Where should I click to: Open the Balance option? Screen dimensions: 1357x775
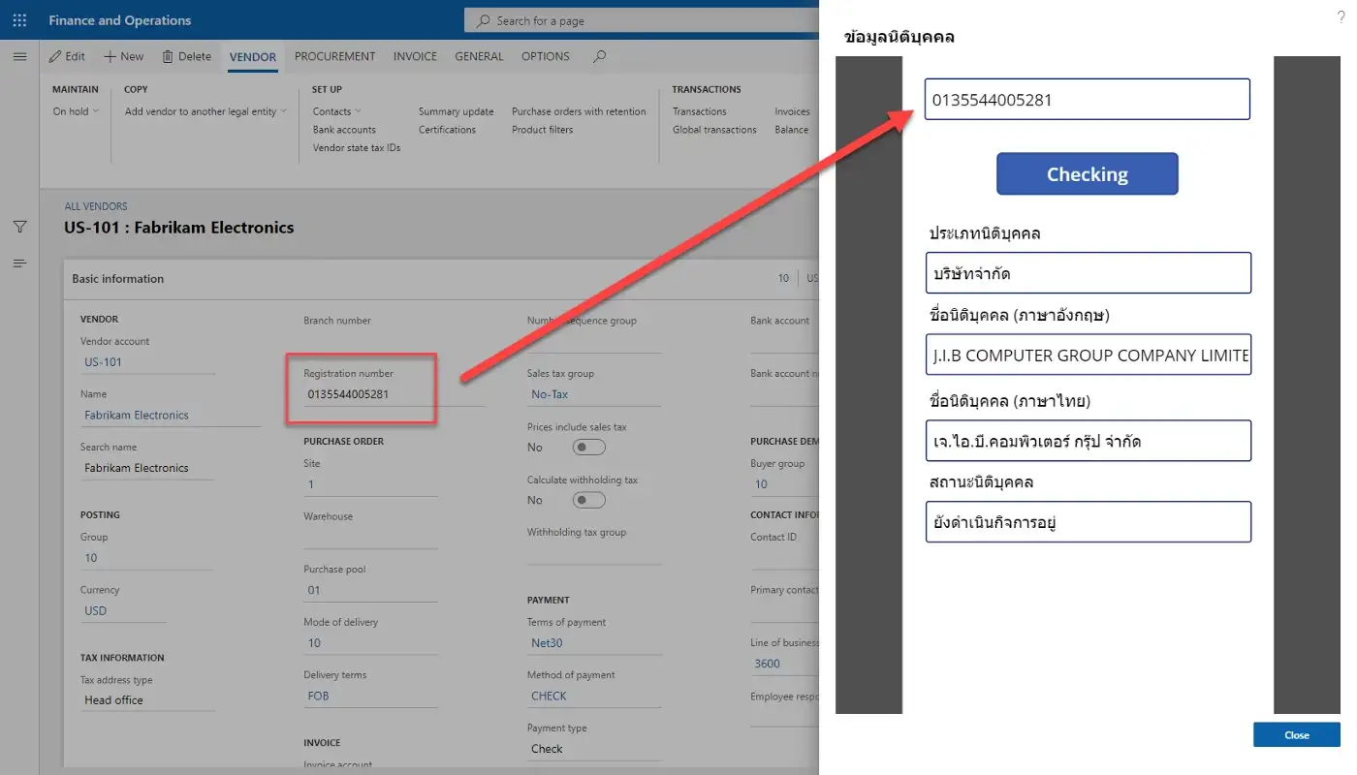point(792,130)
